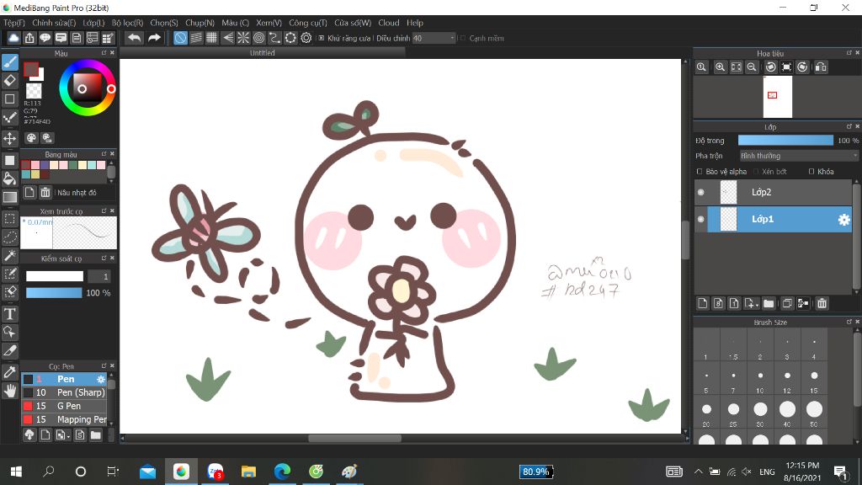Open settings gear on the Lớp1 layer
Image resolution: width=862 pixels, height=485 pixels.
click(843, 220)
